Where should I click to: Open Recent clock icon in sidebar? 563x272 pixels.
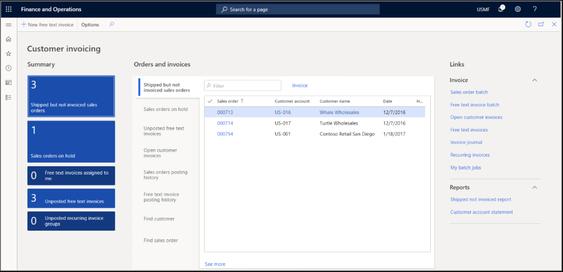pos(8,68)
